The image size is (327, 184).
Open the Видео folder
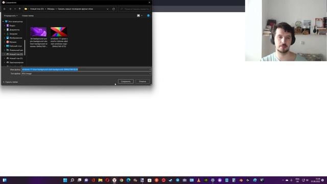pos(12,26)
